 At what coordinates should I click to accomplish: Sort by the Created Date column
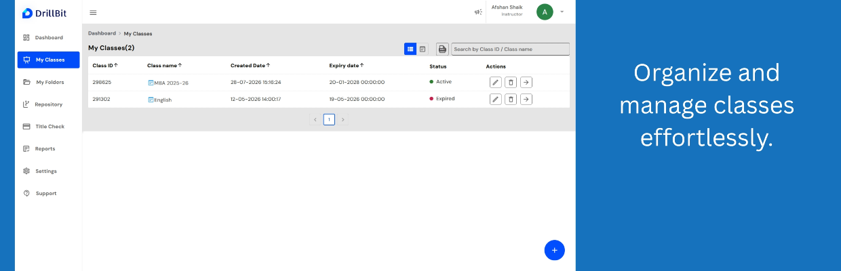tap(250, 66)
